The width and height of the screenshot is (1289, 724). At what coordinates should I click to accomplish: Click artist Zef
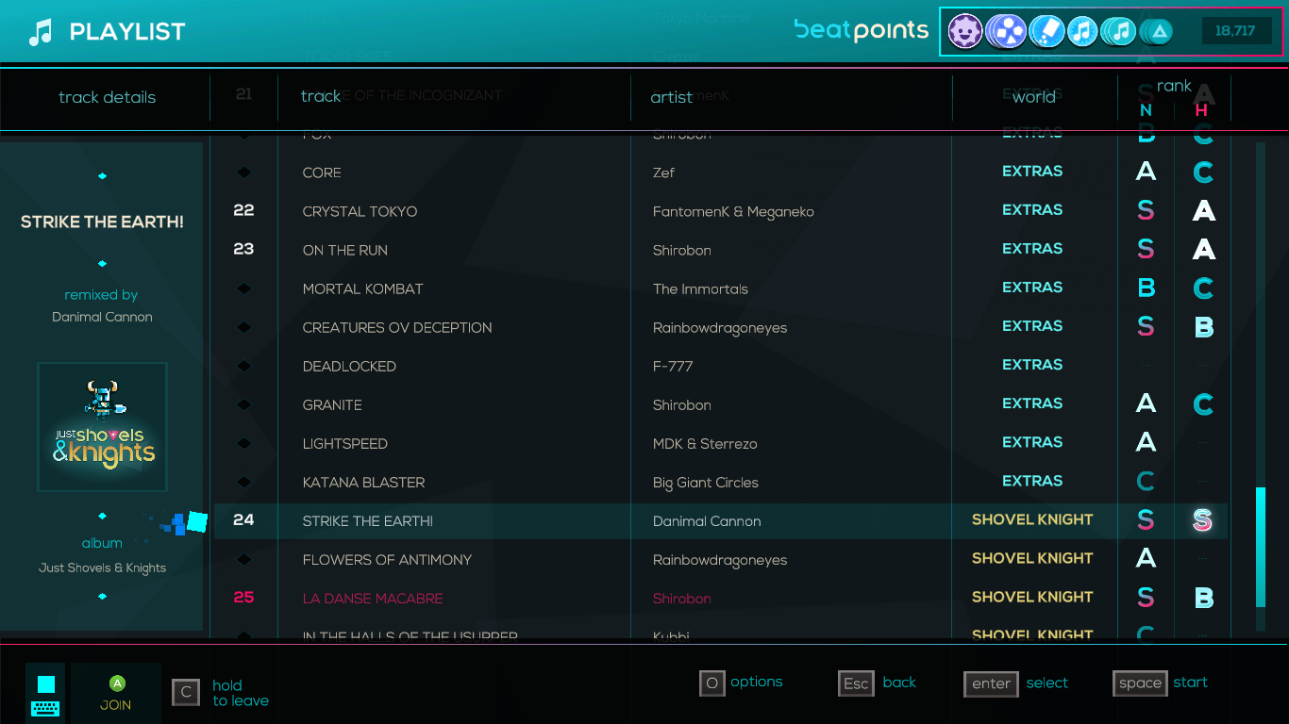(x=664, y=173)
